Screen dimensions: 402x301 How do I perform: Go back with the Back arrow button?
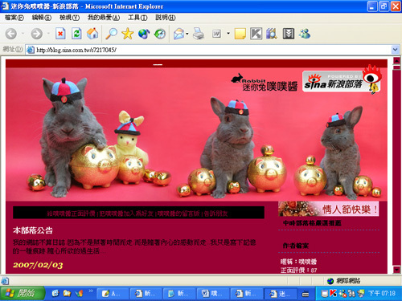[x=11, y=34]
